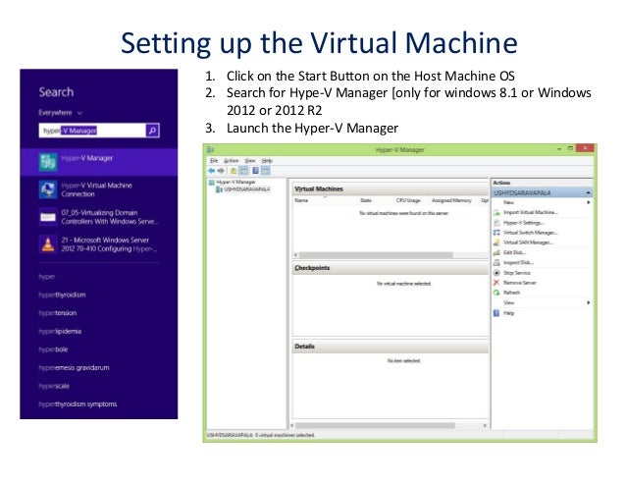
Task: Open the Help menu in menu bar
Action: coord(267,161)
